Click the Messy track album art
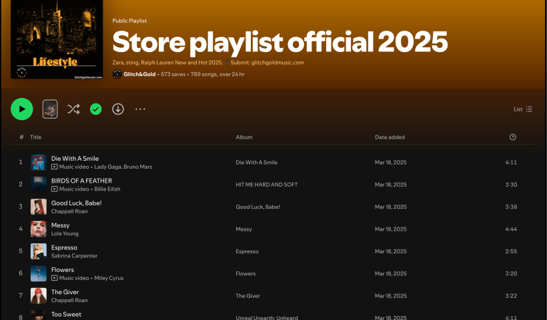This screenshot has height=320, width=547. pos(38,229)
